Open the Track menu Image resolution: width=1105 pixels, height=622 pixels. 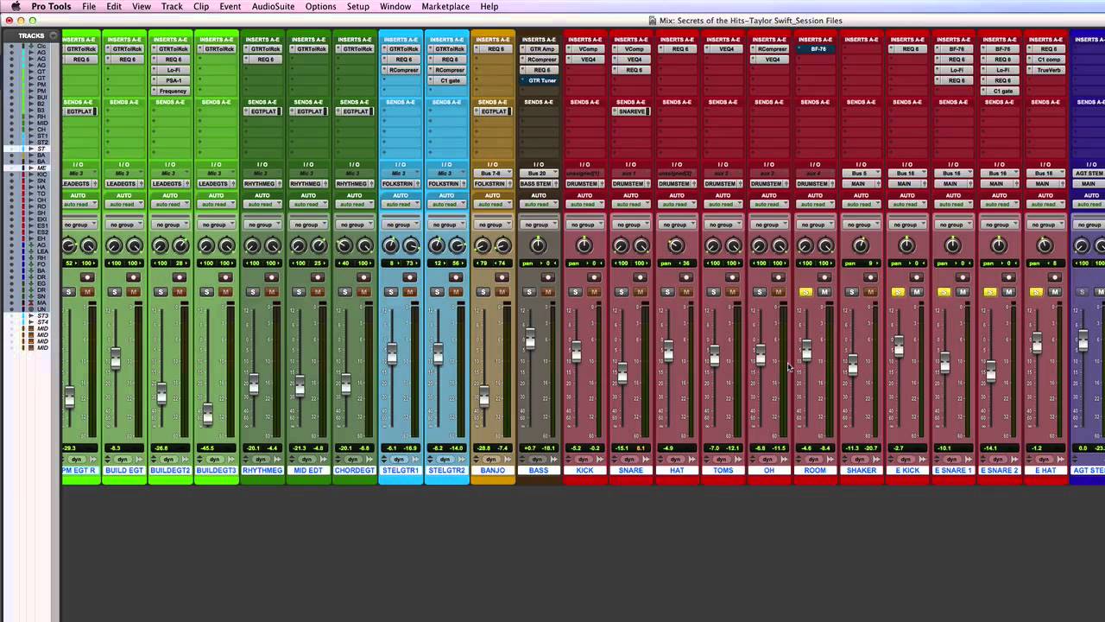[x=172, y=6]
